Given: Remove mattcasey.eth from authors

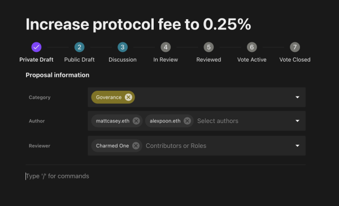Looking at the screenshot, I should [136, 121].
